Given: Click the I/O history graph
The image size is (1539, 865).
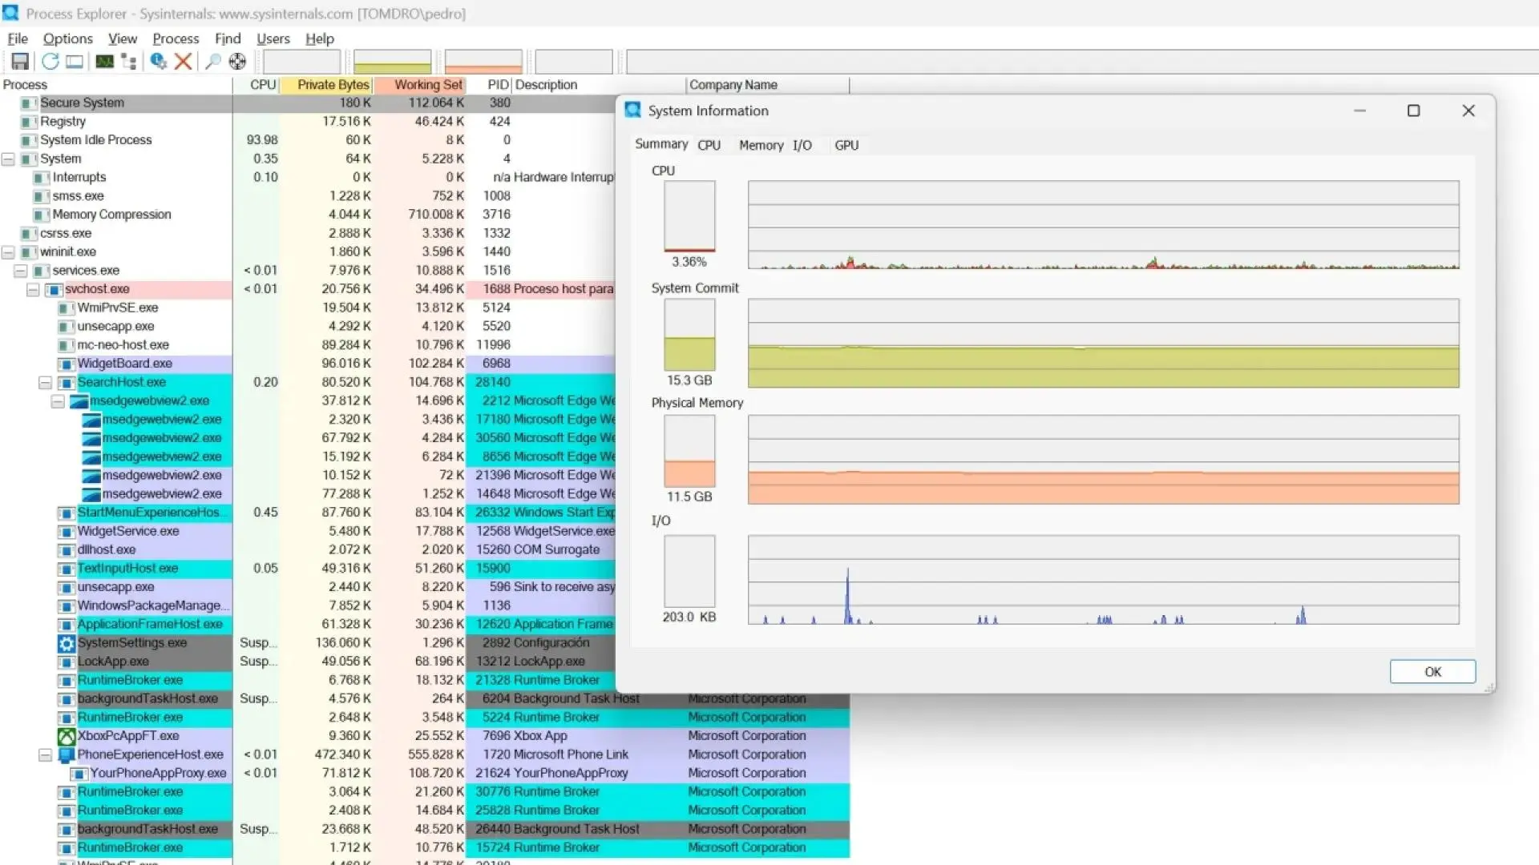Looking at the screenshot, I should (x=1103, y=580).
